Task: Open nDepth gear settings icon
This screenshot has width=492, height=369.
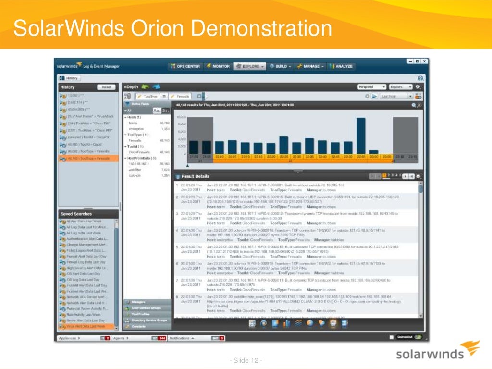Action: point(418,87)
